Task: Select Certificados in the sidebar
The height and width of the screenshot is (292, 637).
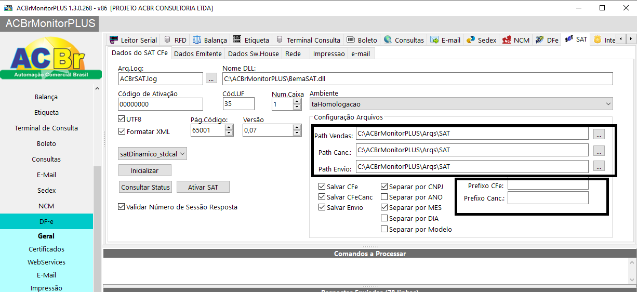Action: tap(46, 249)
